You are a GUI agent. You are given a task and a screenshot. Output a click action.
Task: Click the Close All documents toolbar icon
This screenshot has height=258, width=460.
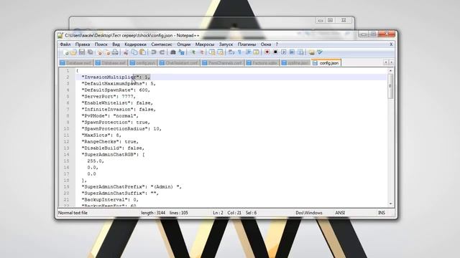point(108,52)
